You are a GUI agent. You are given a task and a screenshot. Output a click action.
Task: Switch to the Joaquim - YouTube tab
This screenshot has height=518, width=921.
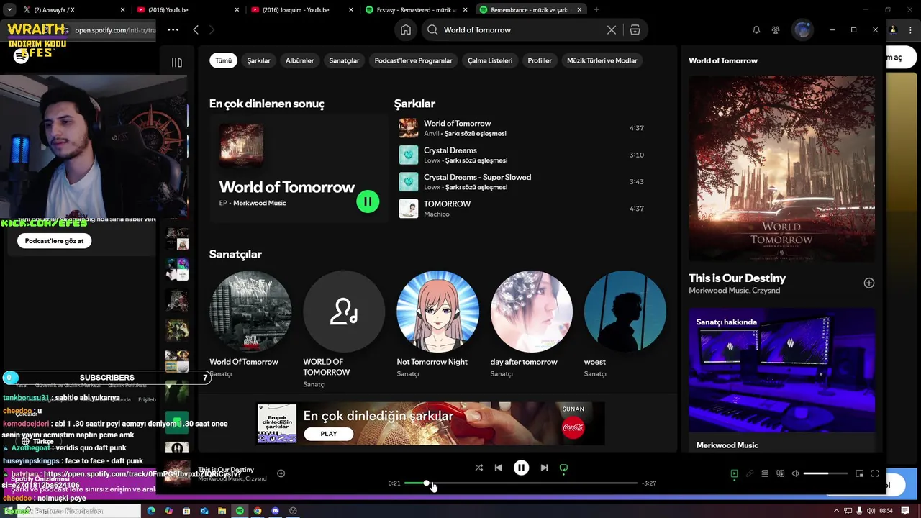[302, 10]
